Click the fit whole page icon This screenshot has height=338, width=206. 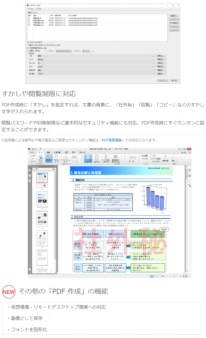click(97, 159)
